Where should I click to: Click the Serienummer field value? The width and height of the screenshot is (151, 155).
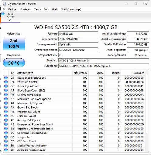pyautogui.click(x=78, y=39)
